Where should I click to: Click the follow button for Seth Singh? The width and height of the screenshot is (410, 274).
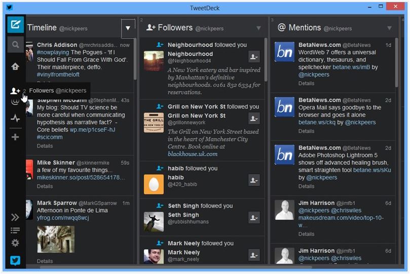254,218
